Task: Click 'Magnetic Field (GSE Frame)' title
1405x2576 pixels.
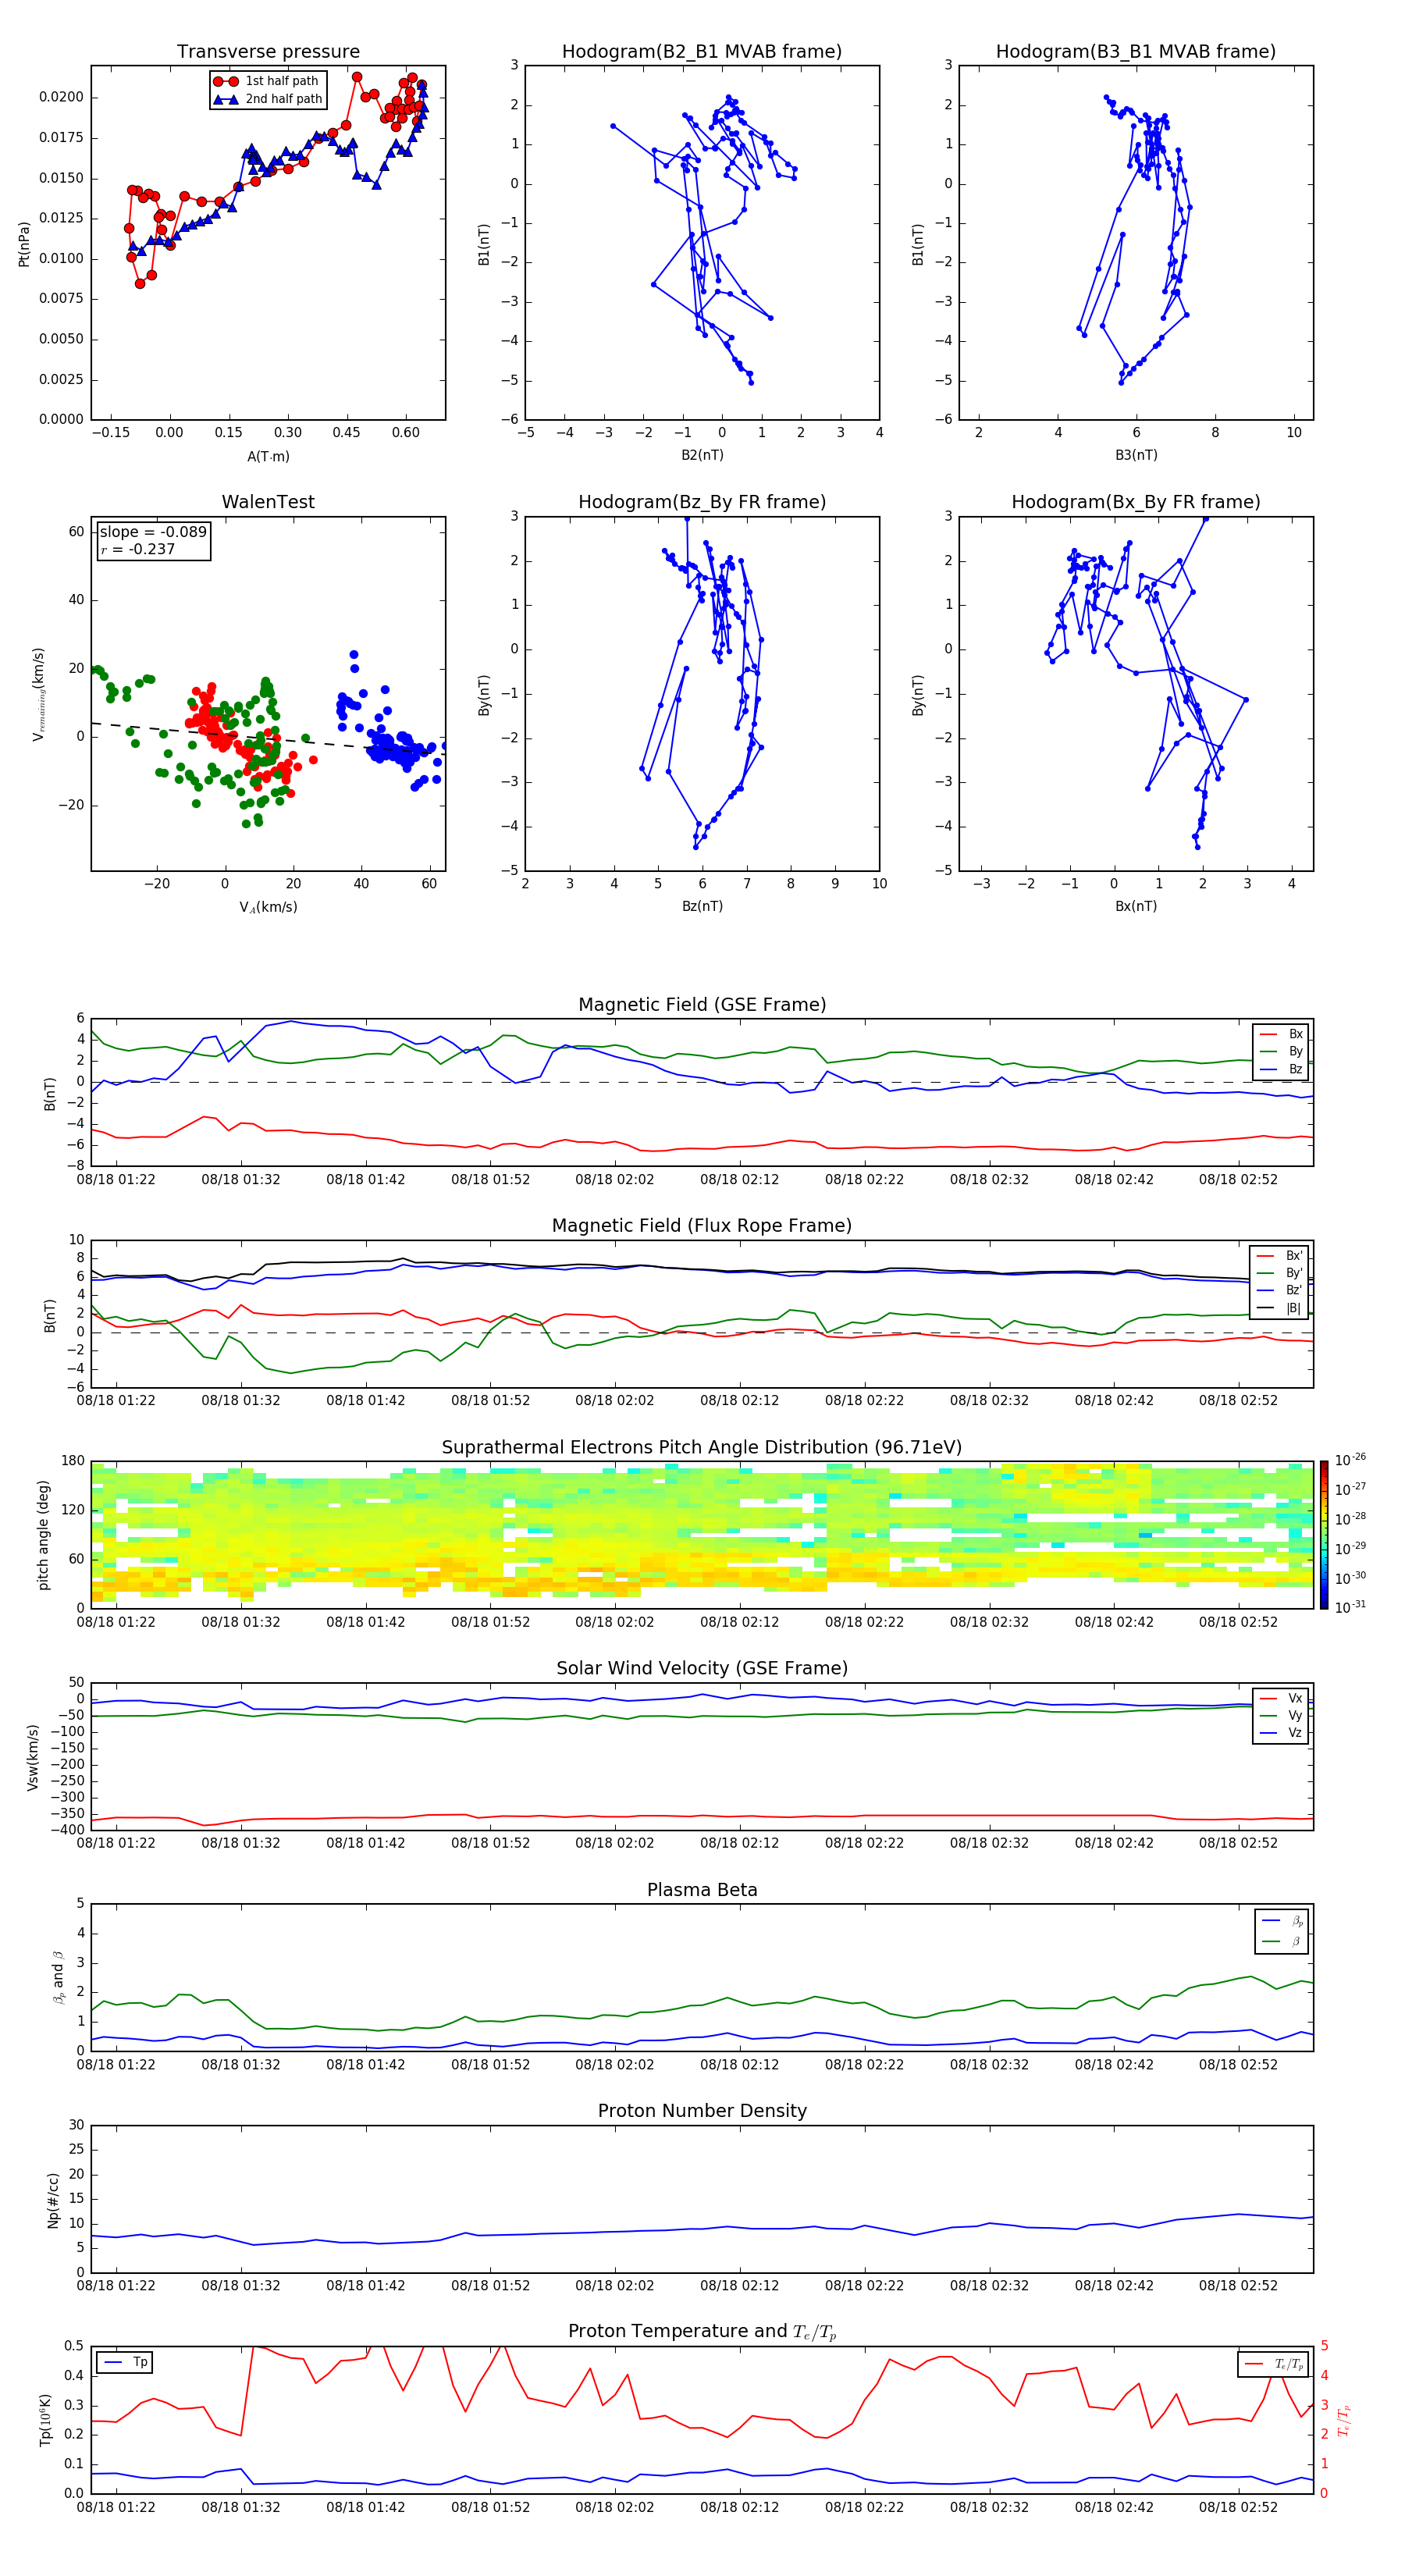Action: point(702,1005)
